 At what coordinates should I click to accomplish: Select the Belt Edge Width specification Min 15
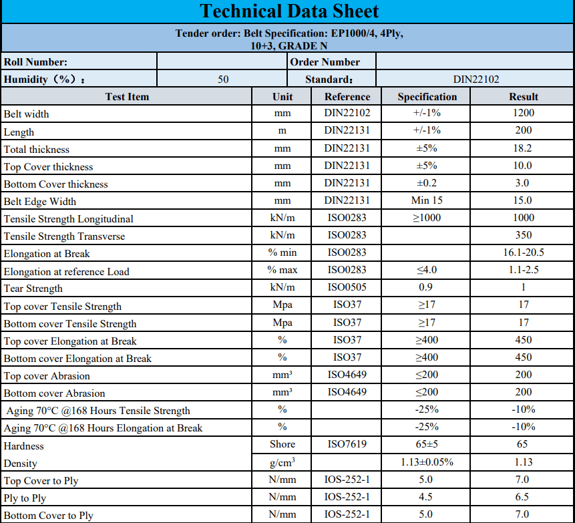tap(427, 200)
